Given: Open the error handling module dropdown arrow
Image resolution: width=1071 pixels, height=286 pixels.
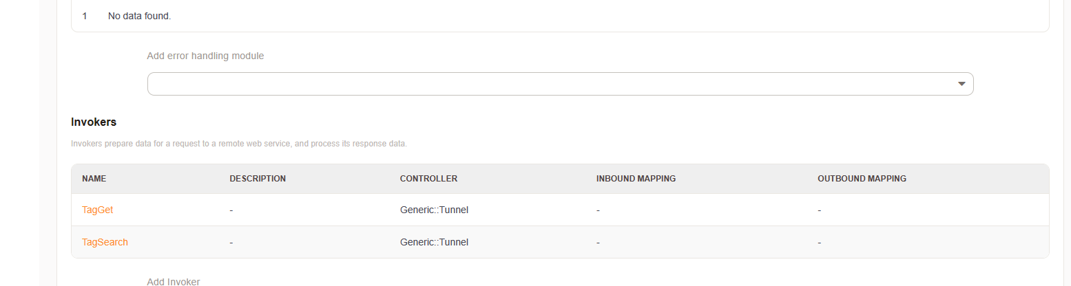Looking at the screenshot, I should (961, 84).
